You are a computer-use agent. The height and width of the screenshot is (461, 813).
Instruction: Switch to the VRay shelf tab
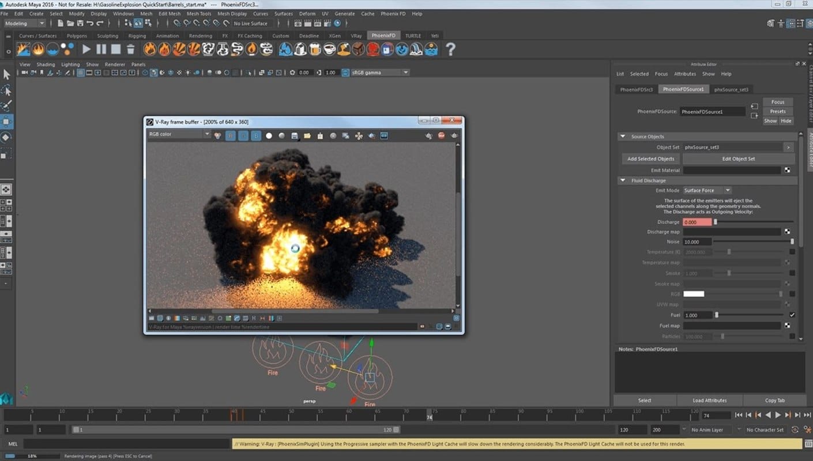[x=356, y=36]
